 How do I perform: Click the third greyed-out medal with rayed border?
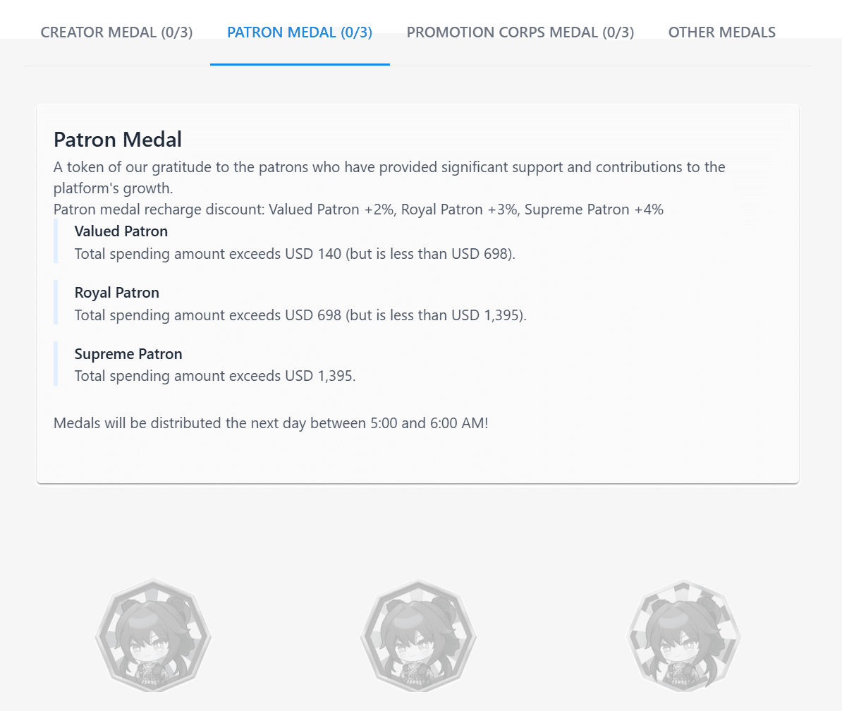[683, 635]
